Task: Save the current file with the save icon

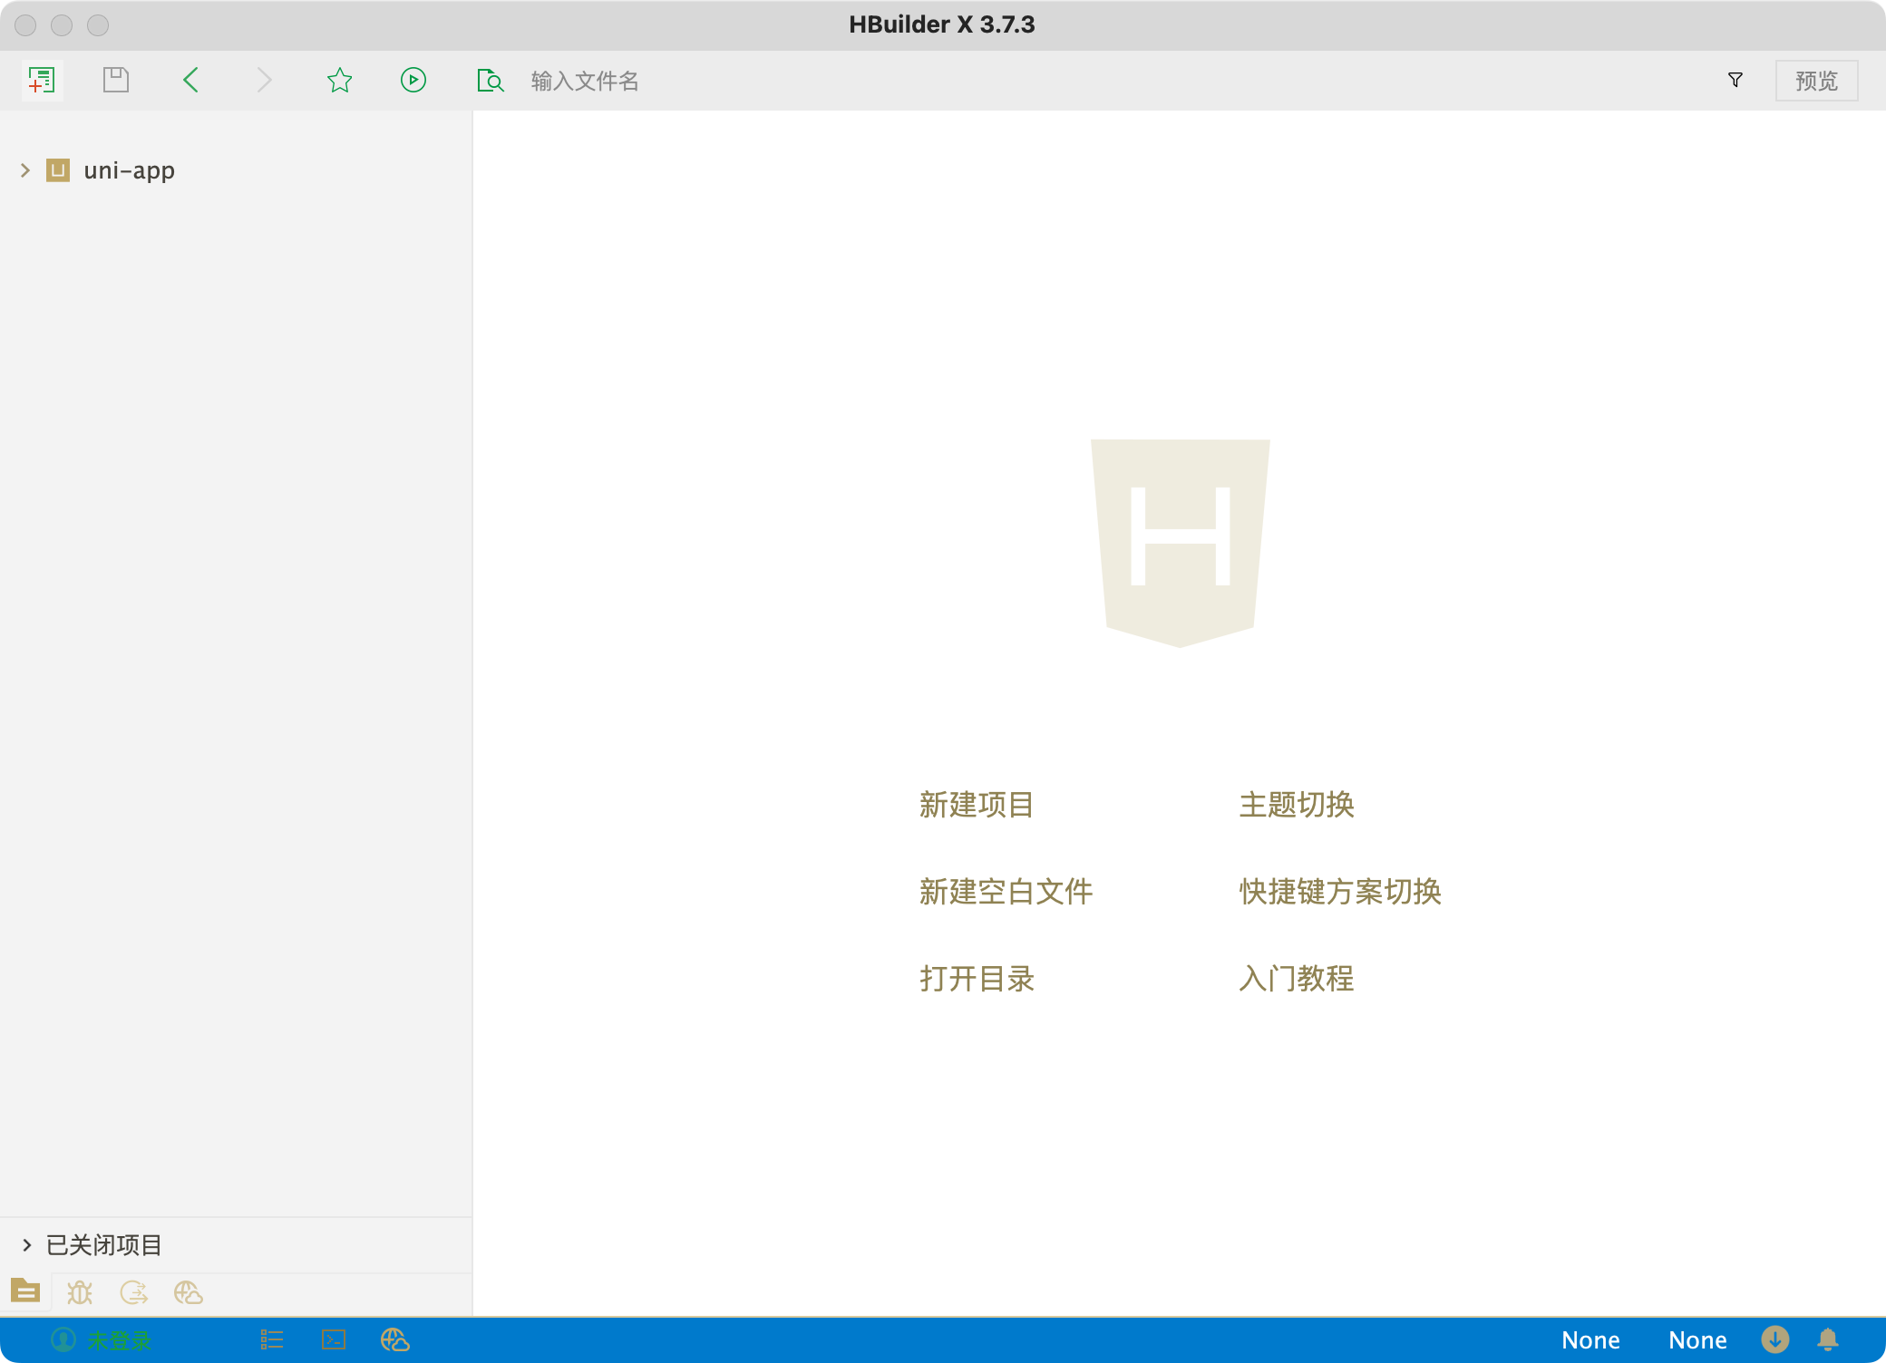Action: click(116, 80)
